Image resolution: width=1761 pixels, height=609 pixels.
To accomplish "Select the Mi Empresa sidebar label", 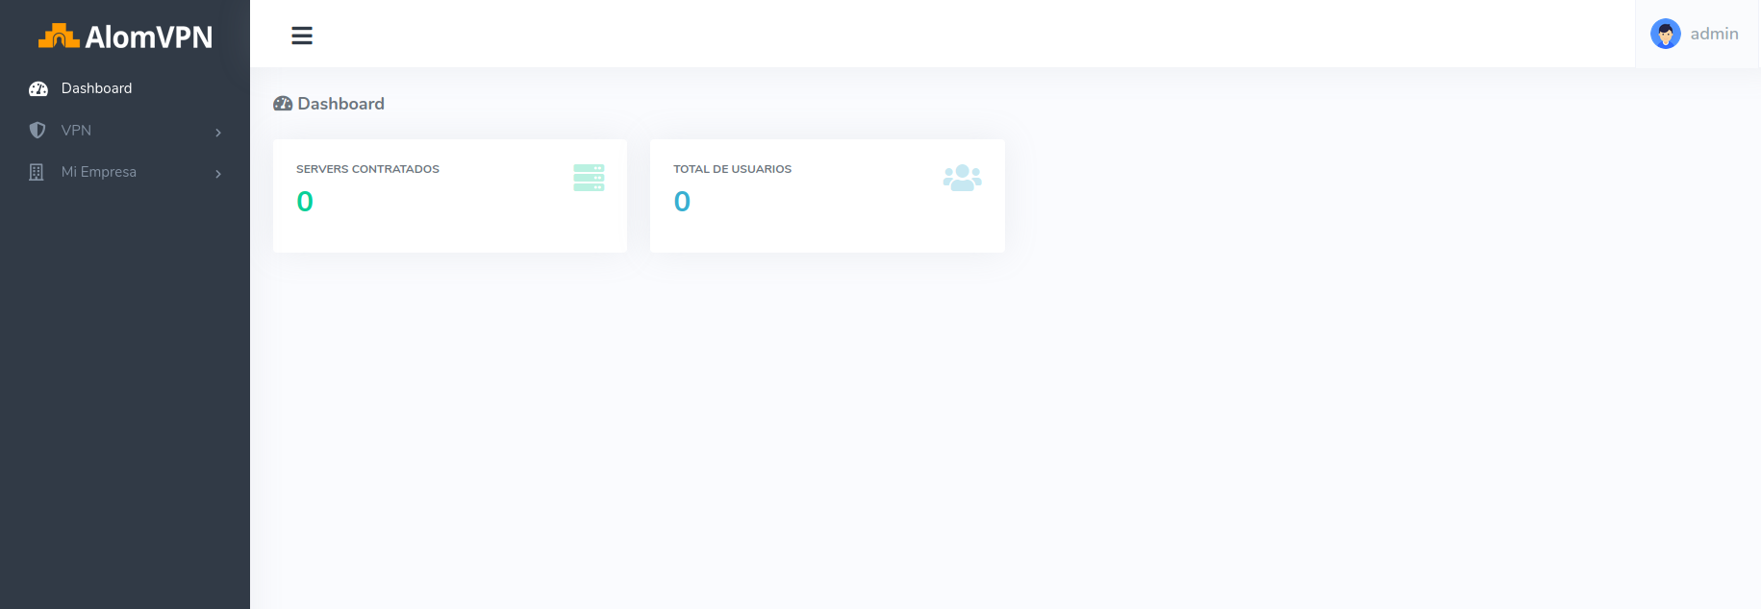I will (x=98, y=172).
